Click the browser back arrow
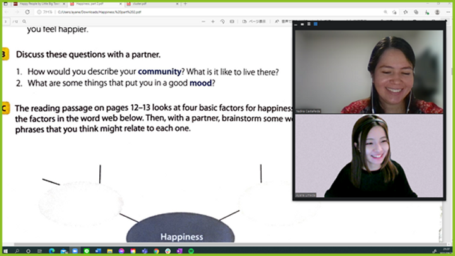455x256 pixels. 6,11
